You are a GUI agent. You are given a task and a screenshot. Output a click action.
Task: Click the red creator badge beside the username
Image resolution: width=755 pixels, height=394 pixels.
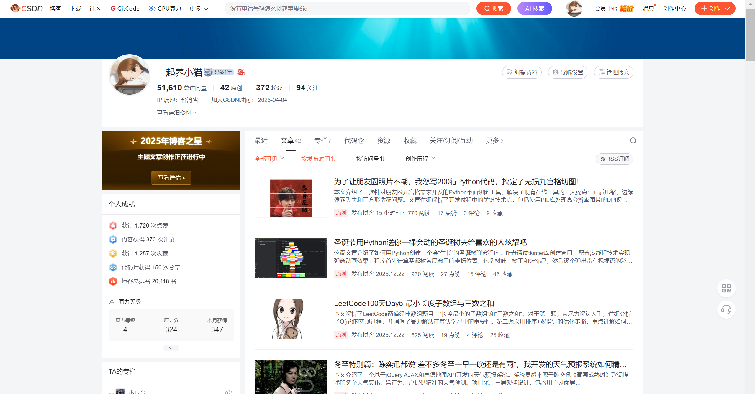point(241,72)
